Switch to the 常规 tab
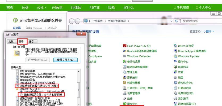 coord(11,42)
